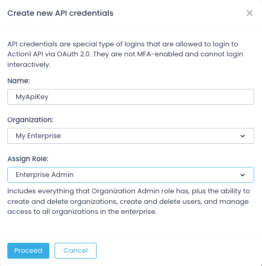Dismiss the dialog using Cancel

pyautogui.click(x=76, y=251)
